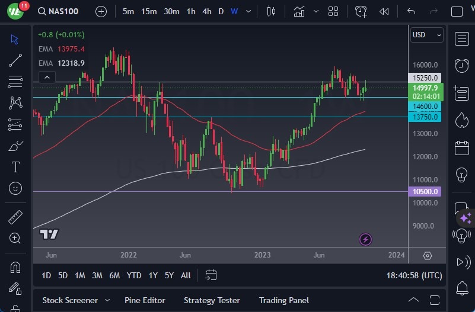Open the alerts alarm clock panel
This screenshot has width=475, height=312.
pyautogui.click(x=461, y=65)
